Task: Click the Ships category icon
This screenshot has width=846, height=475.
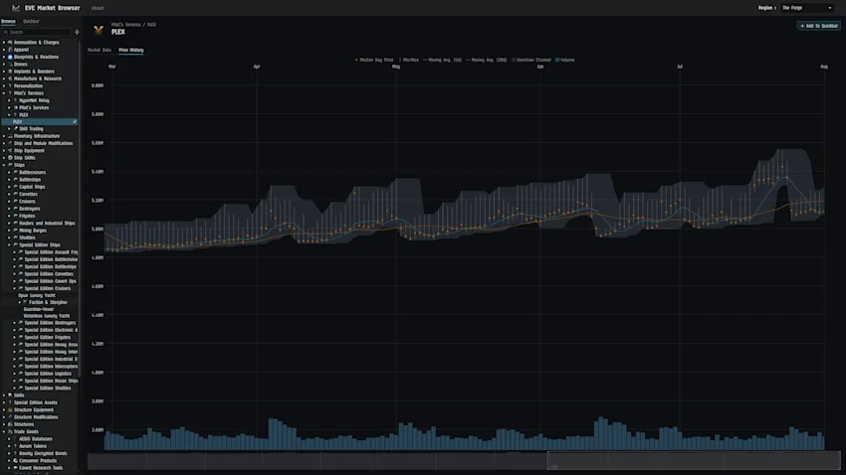Action: pos(10,165)
